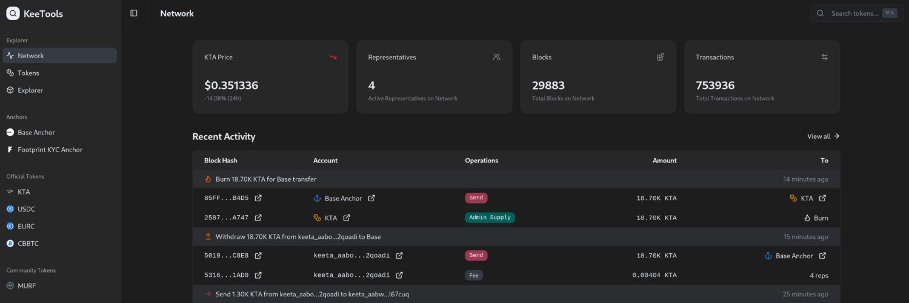909x303 pixels.
Task: Click the send arrow icon in Send 1.30K row
Action: click(x=208, y=294)
